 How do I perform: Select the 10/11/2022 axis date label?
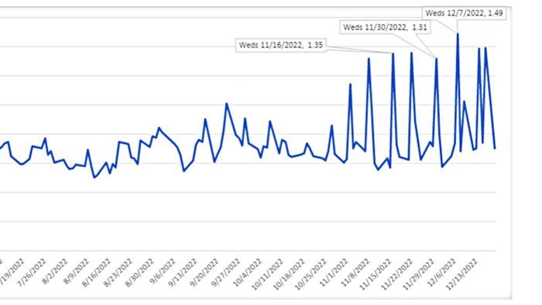tap(268, 273)
